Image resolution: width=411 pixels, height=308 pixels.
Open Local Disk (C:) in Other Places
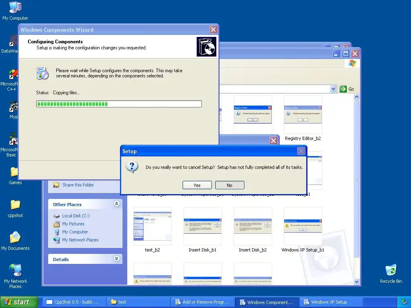click(76, 216)
